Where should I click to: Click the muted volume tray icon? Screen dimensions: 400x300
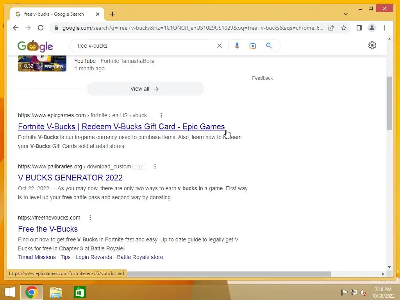[363, 293]
